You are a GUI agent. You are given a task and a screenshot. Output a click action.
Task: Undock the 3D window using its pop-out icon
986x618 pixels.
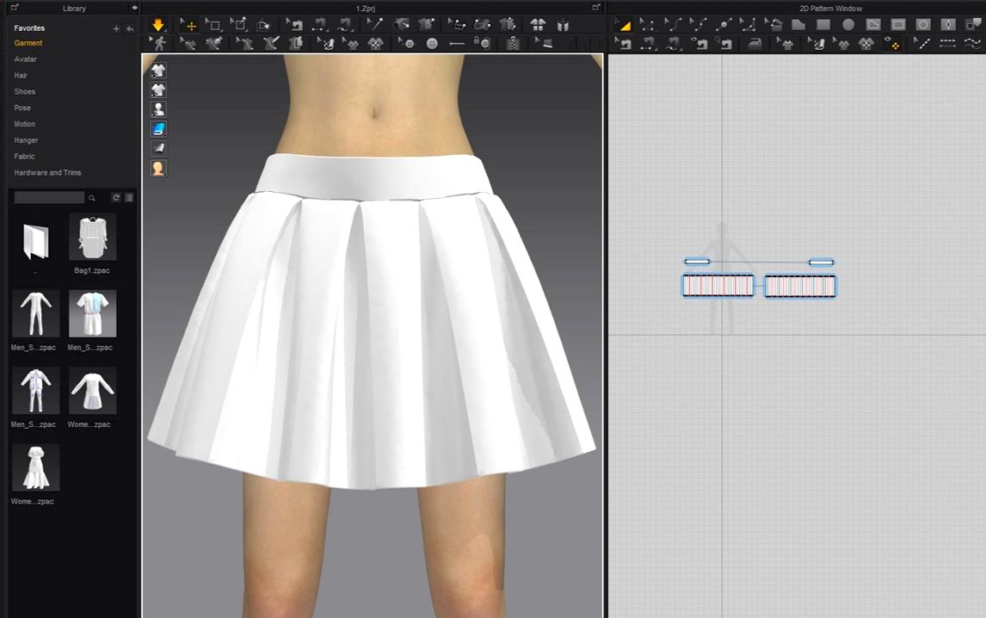(596, 8)
